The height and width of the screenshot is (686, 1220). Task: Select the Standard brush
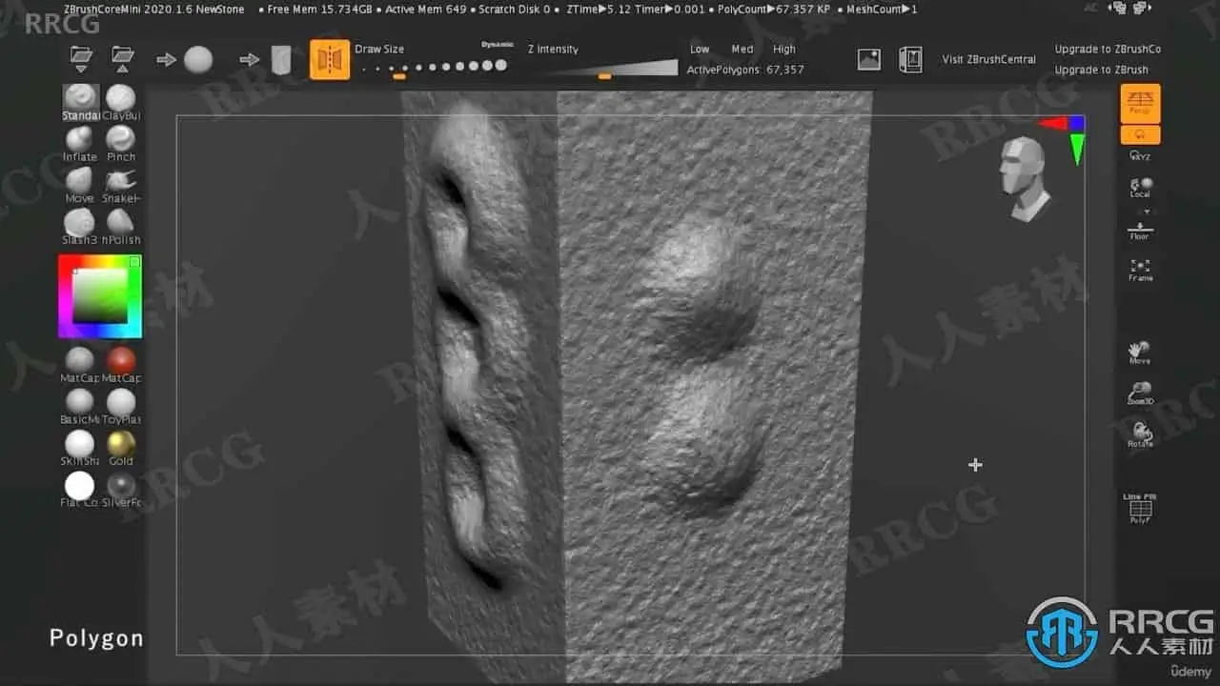tap(81, 102)
